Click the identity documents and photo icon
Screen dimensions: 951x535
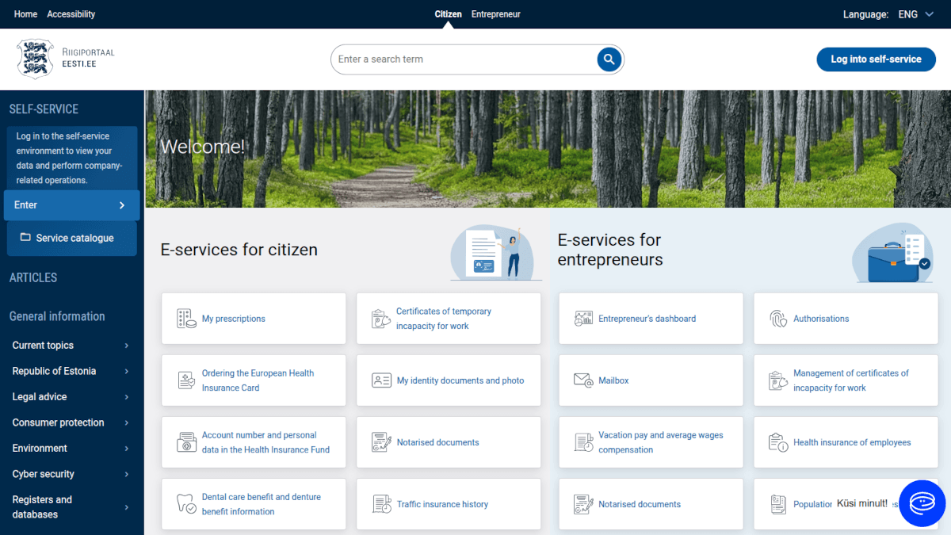(381, 380)
